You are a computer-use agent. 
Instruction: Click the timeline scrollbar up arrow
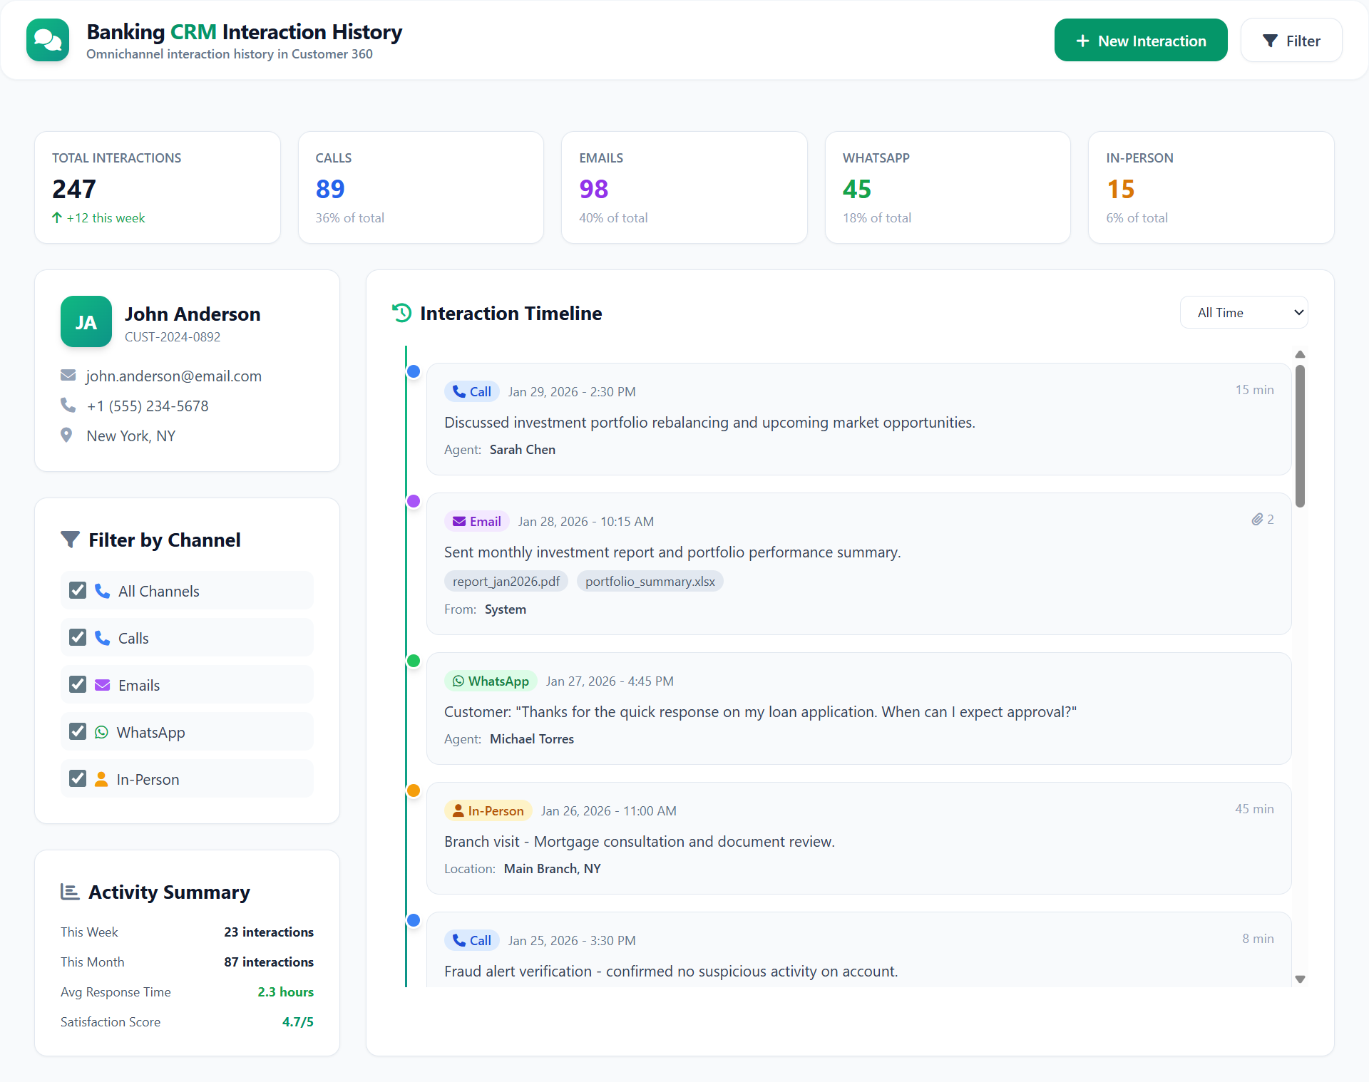tap(1299, 354)
